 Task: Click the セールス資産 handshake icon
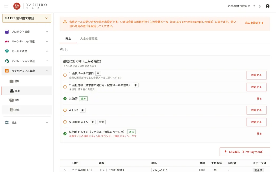coord(7,51)
